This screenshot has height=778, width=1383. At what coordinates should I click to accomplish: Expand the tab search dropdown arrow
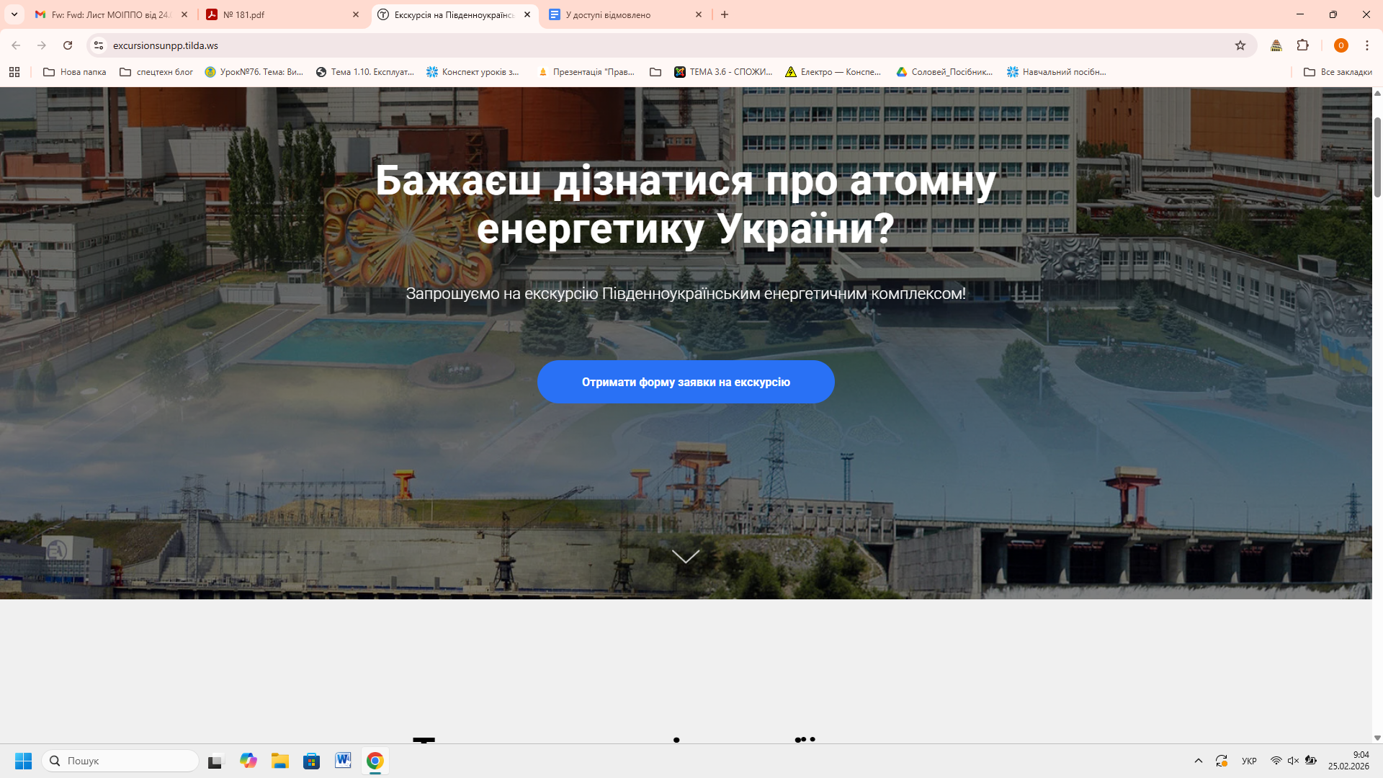14,14
